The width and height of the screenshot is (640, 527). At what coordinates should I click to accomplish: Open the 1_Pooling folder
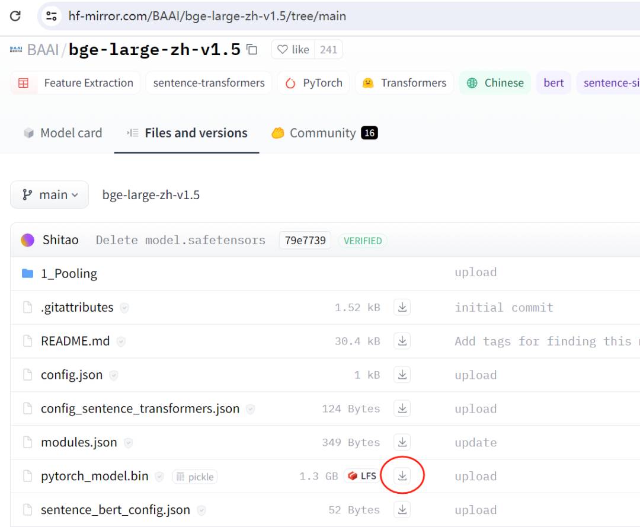(x=69, y=273)
